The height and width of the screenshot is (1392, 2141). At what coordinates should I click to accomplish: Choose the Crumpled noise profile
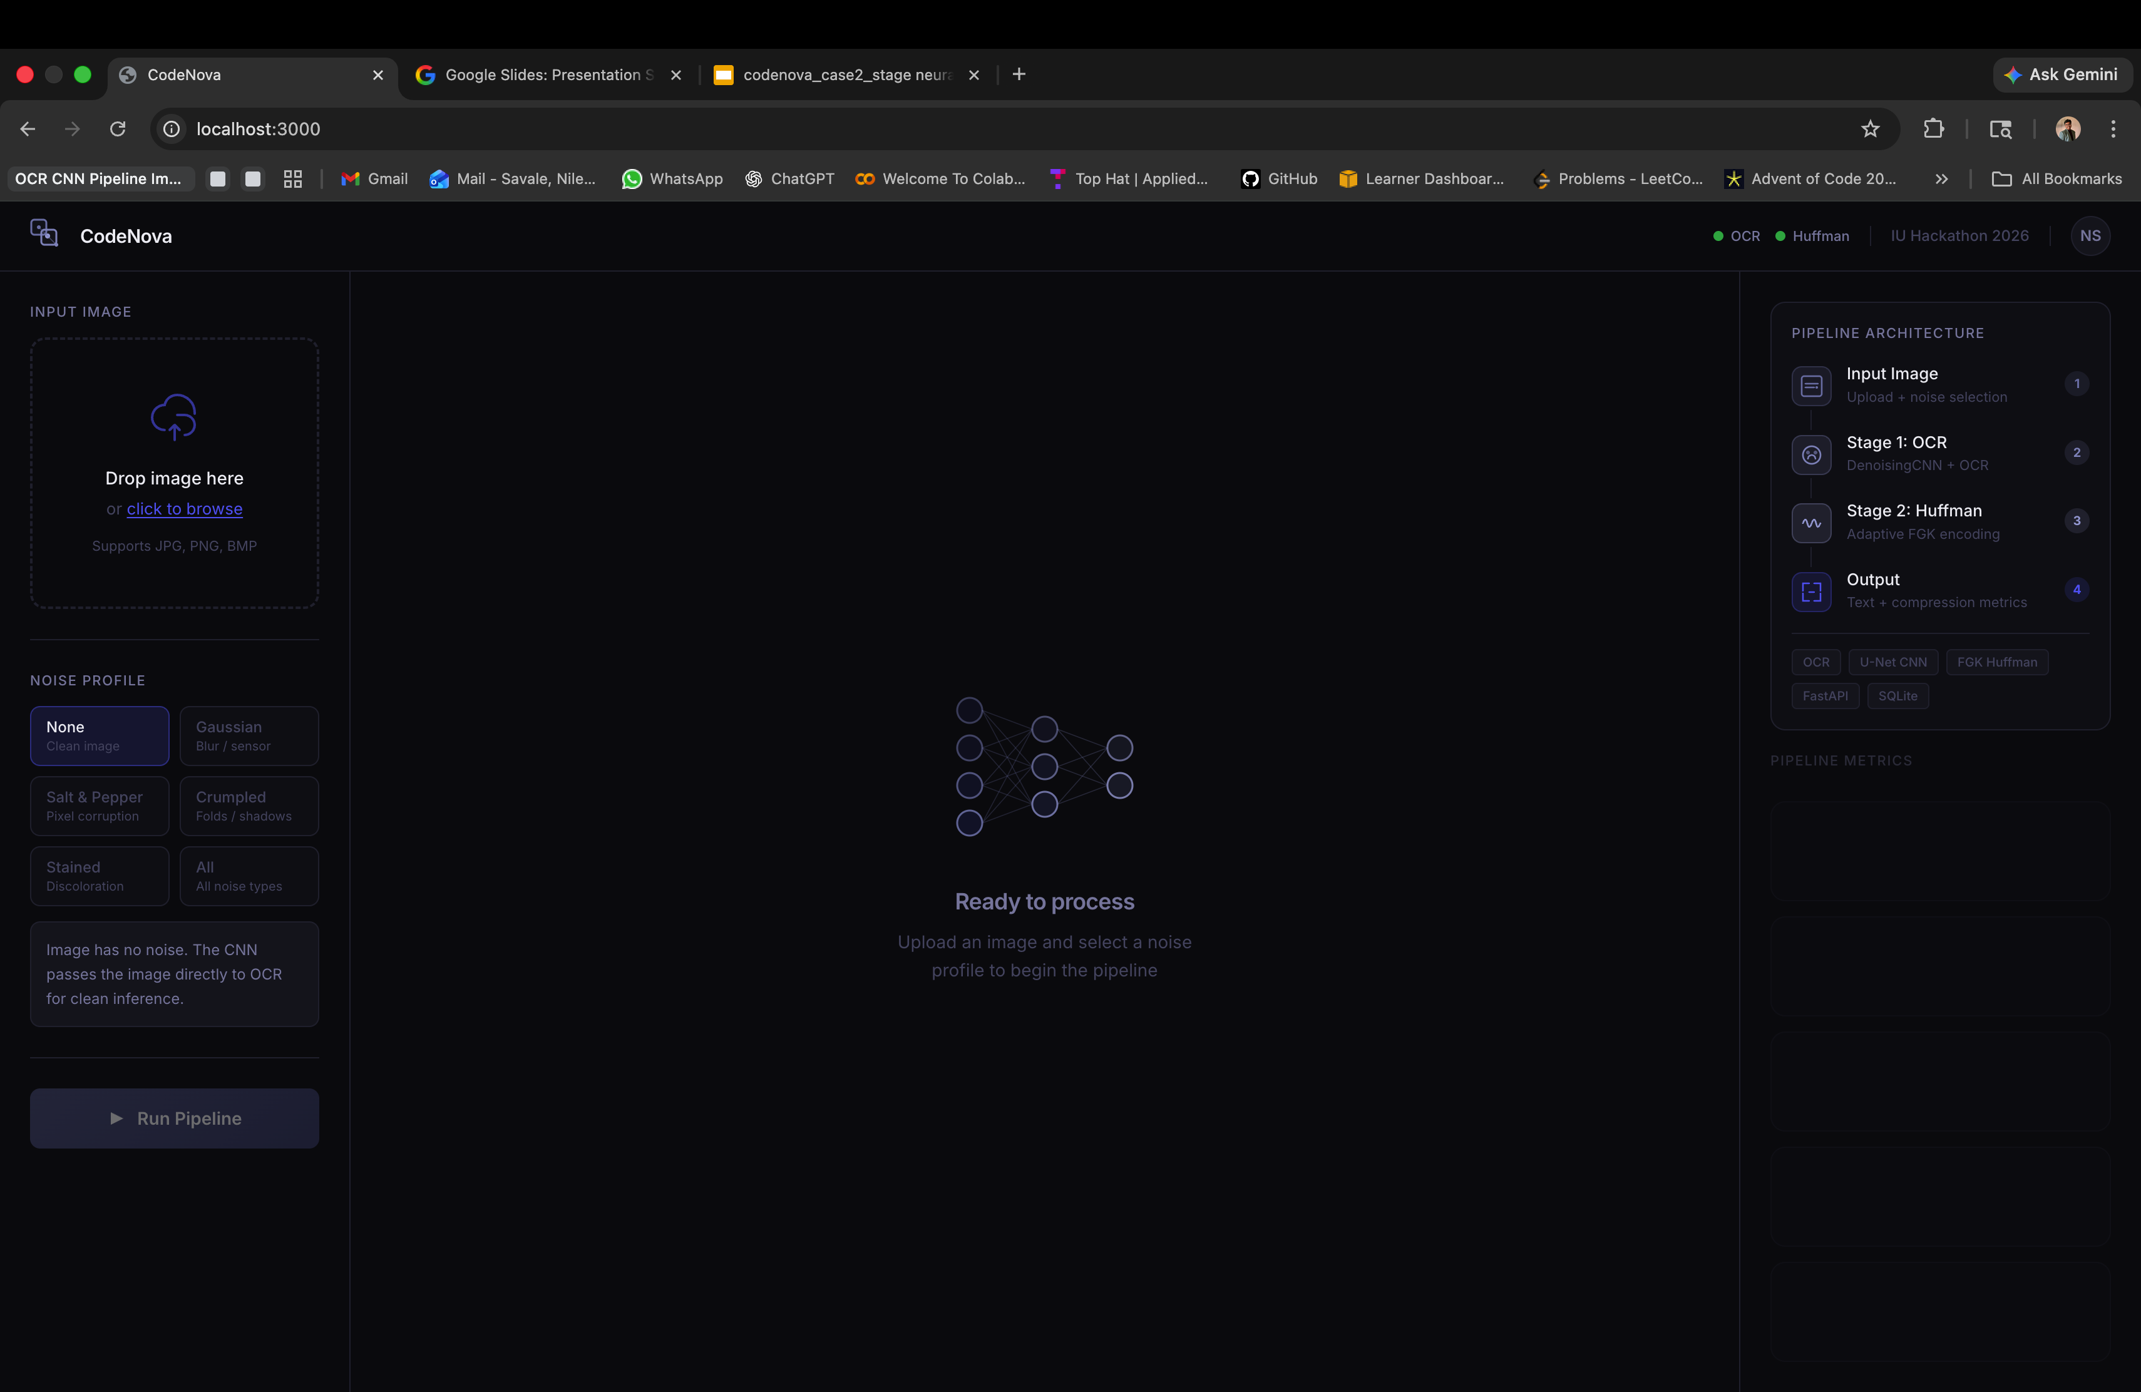(249, 806)
